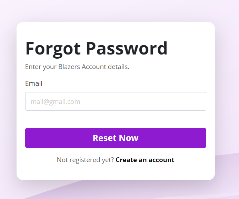Click the Email input field
239x199 pixels.
[x=116, y=101]
